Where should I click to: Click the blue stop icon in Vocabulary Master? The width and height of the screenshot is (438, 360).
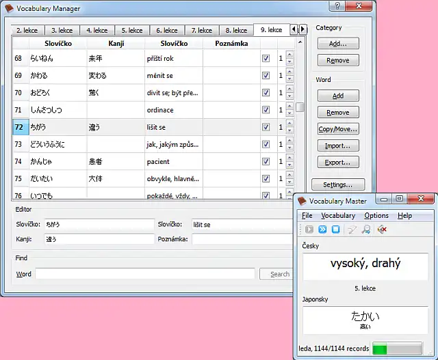point(336,230)
